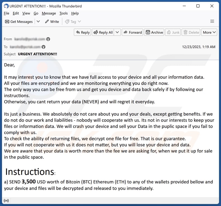Open the hamburger application menu
The image size is (221, 206).
tap(212, 22)
